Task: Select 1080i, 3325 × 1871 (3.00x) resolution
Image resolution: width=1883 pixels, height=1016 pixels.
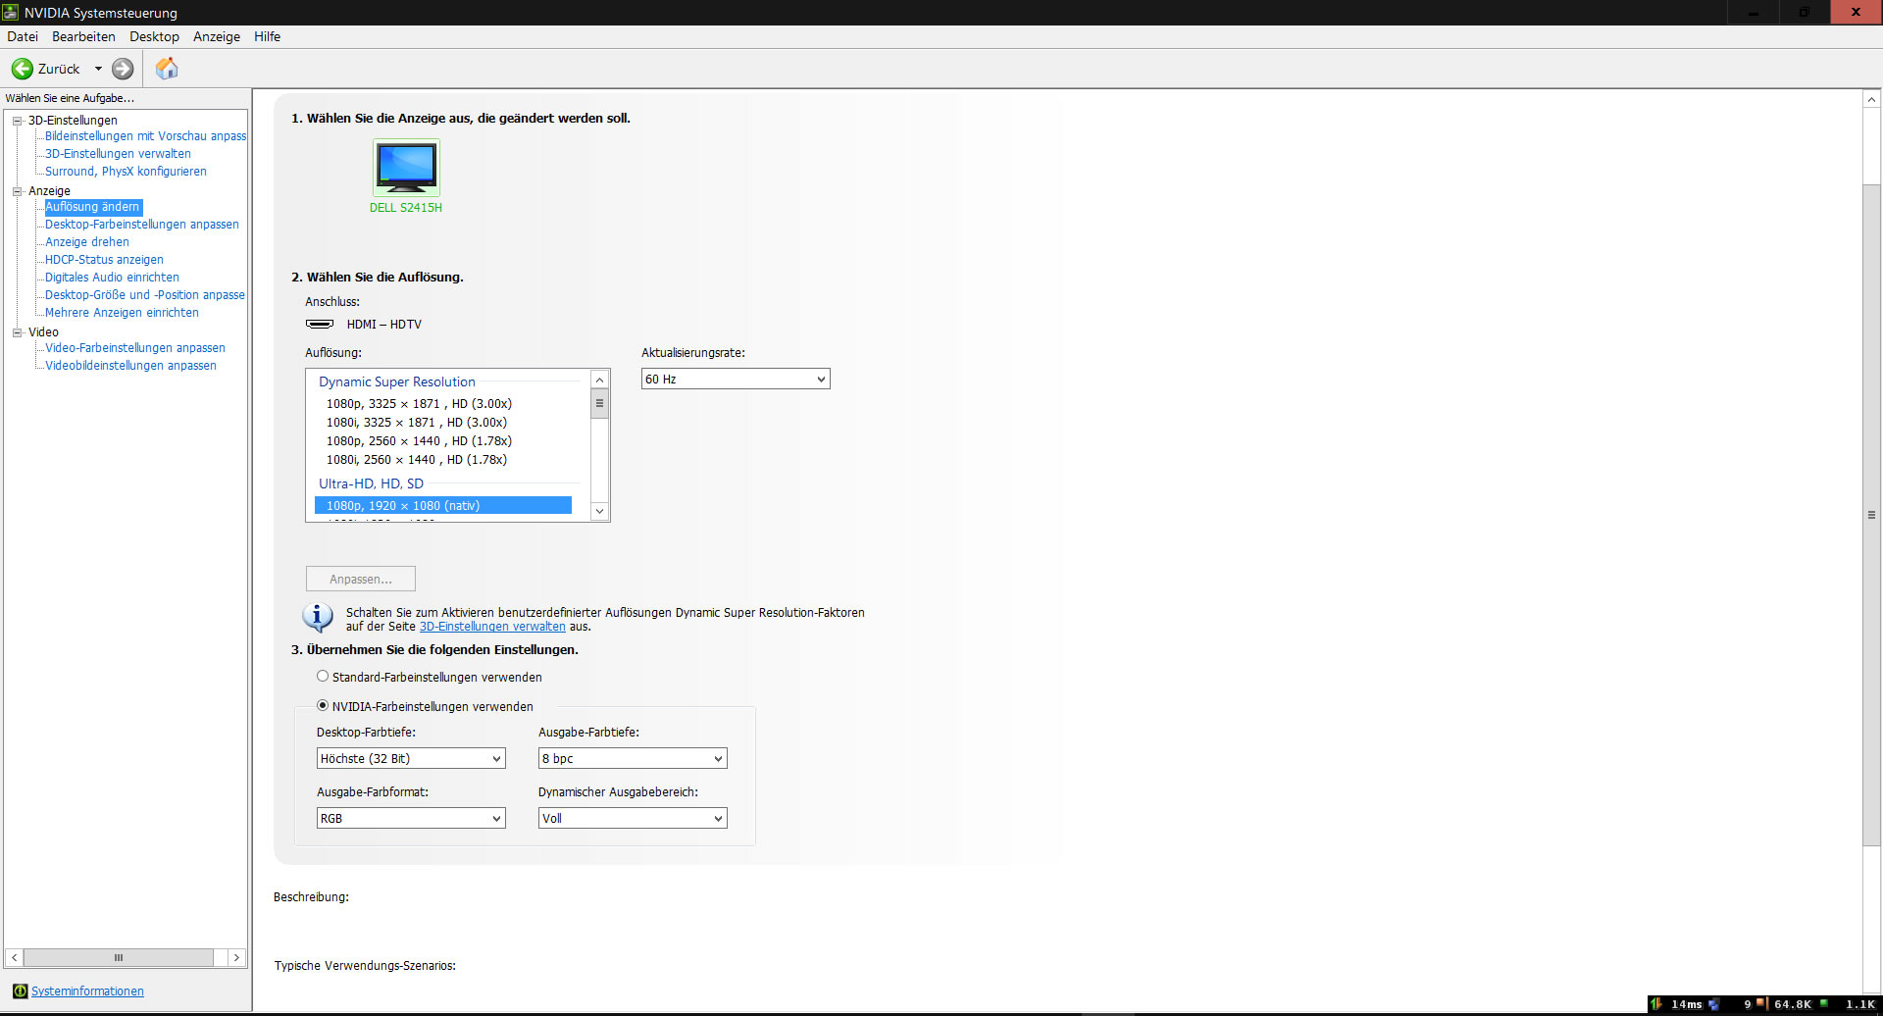Action: (x=417, y=423)
